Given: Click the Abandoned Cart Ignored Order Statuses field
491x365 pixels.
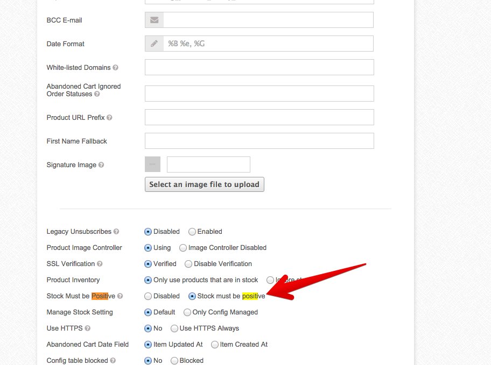Looking at the screenshot, I should click(259, 94).
